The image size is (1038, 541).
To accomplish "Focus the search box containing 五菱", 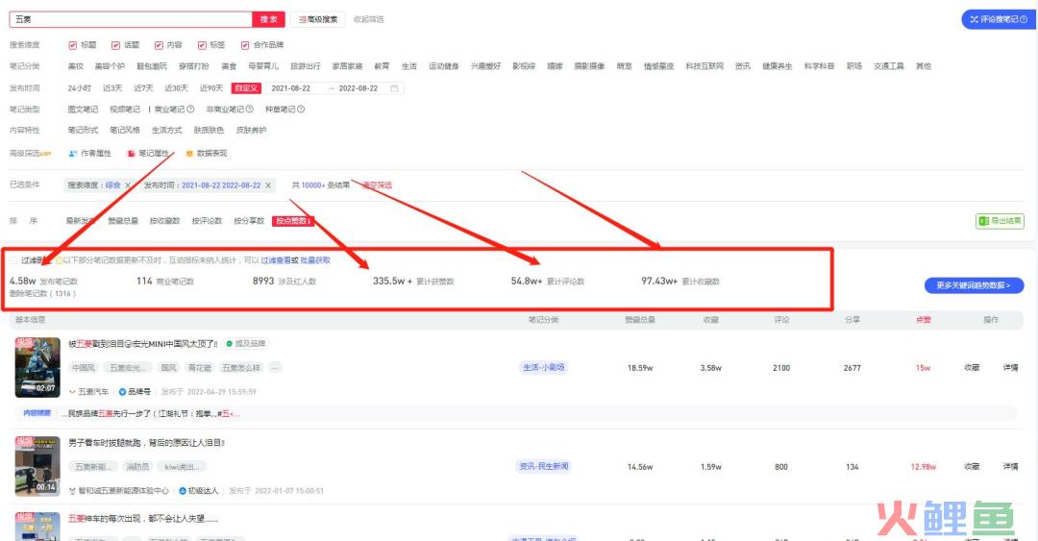I will click(131, 19).
